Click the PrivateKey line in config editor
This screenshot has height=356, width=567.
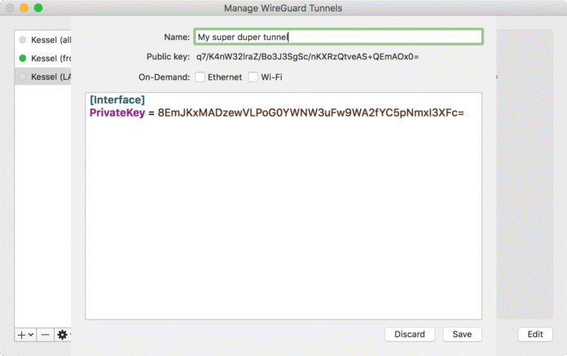(277, 112)
